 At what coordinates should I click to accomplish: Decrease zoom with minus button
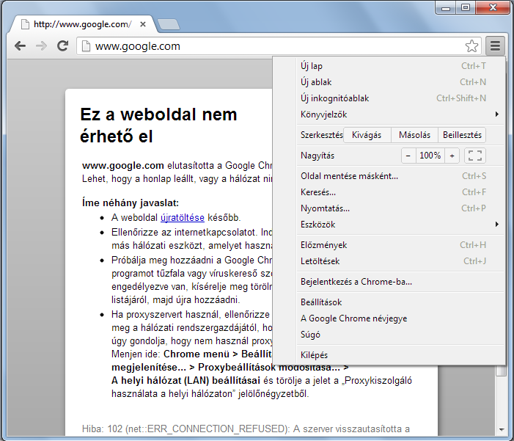coord(408,156)
